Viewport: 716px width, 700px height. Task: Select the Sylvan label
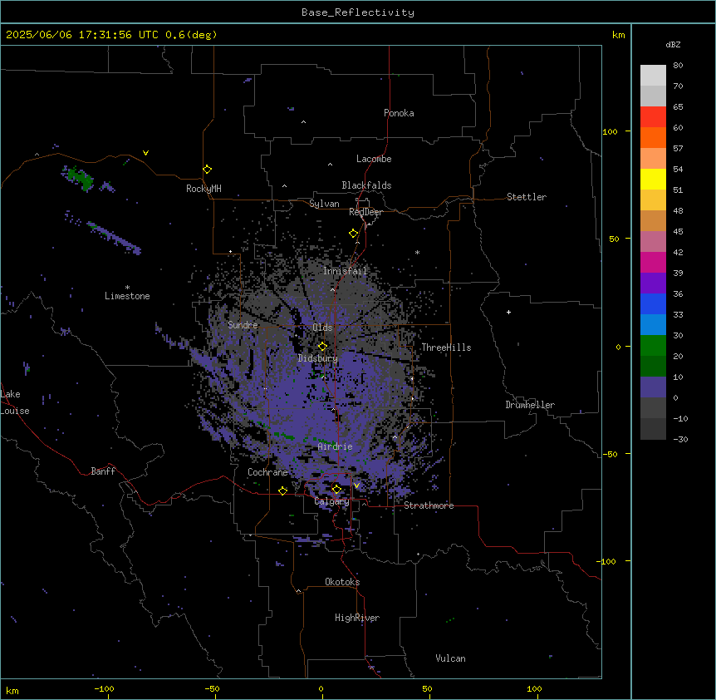(324, 204)
